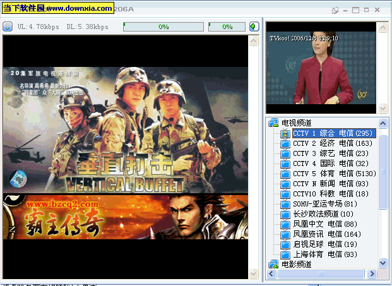Collapse the 电视频道 category folder
Screen dimensions: 392x286
273,123
